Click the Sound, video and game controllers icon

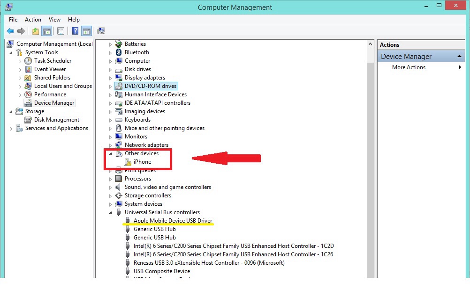[119, 187]
